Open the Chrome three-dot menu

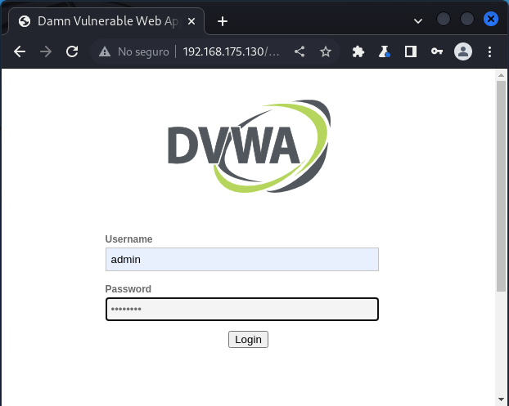(x=490, y=51)
